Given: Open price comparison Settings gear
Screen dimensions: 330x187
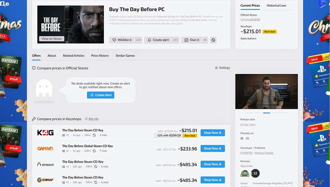Looking at the screenshot, I should pos(222,68).
